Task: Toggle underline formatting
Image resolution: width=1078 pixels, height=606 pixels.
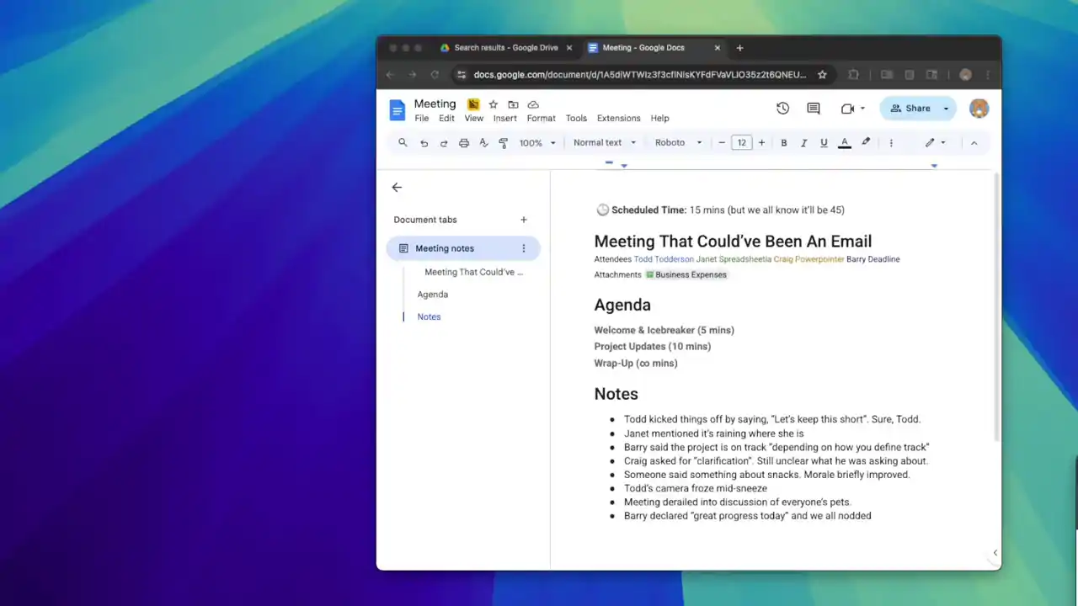Action: [824, 143]
